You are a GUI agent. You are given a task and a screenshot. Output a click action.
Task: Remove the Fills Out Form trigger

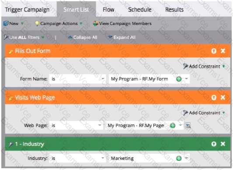point(223,51)
